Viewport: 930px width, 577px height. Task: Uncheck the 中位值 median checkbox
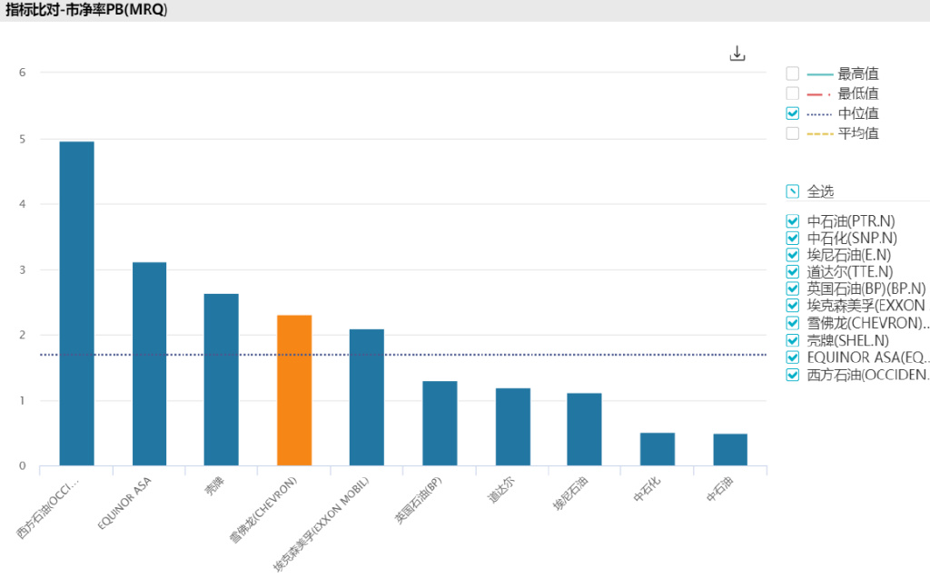coord(792,113)
